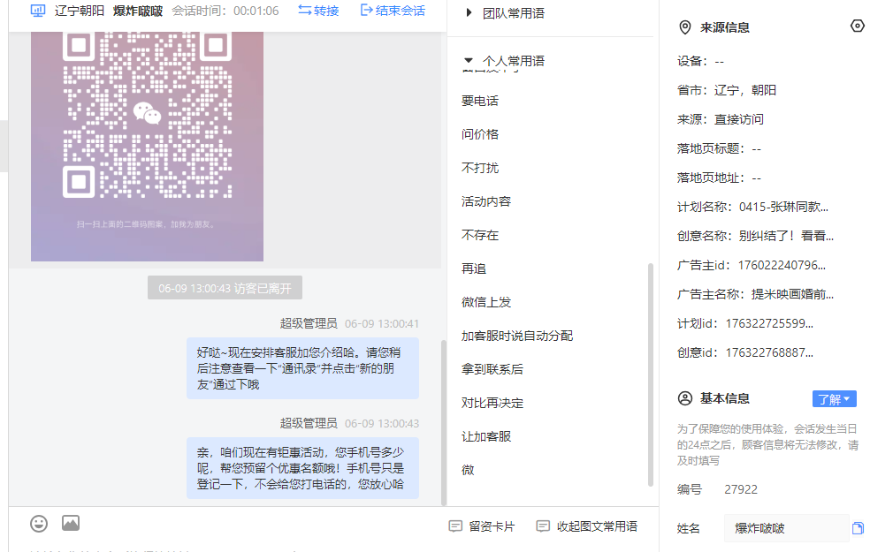This screenshot has width=870, height=552.
Task: Click the 创意id value
Action: click(x=769, y=352)
